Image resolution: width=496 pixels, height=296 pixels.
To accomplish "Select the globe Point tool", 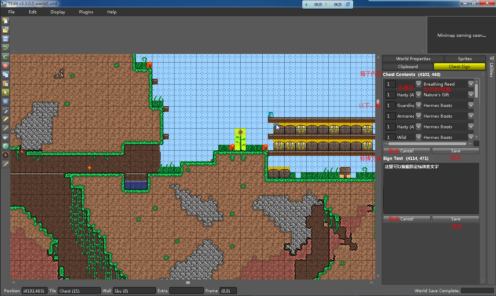I will click(6, 146).
